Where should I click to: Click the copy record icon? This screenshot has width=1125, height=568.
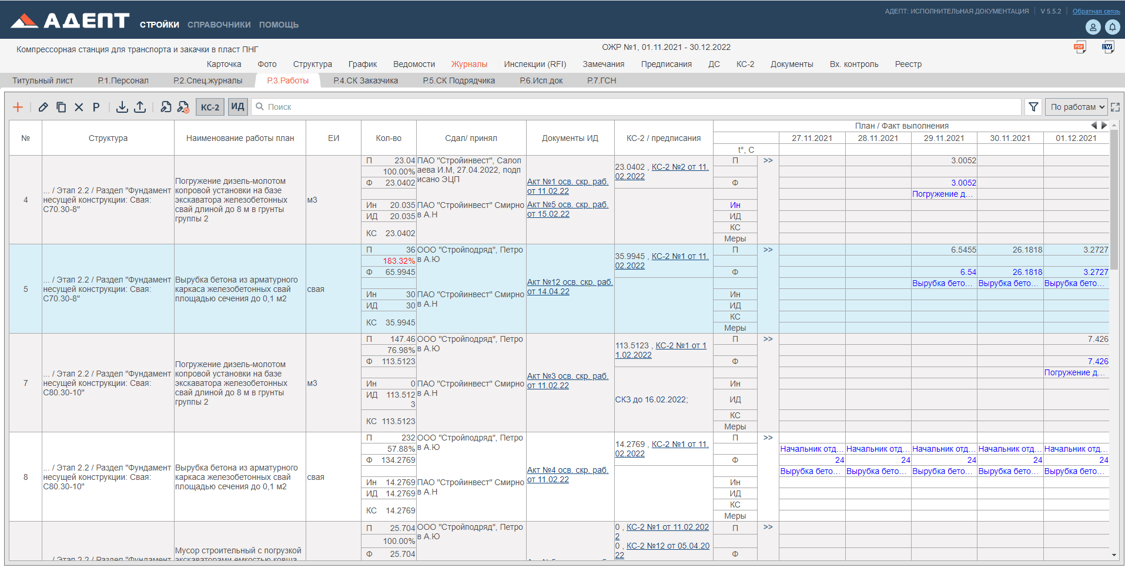click(61, 107)
